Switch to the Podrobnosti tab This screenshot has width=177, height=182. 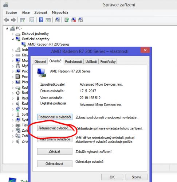click(x=74, y=62)
